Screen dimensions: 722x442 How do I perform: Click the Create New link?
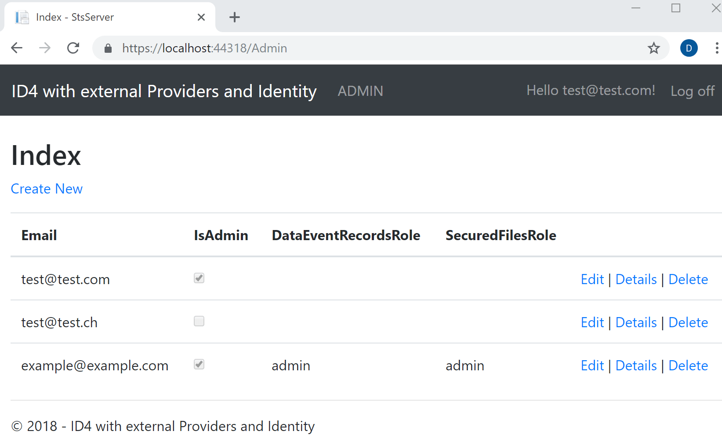click(x=47, y=189)
